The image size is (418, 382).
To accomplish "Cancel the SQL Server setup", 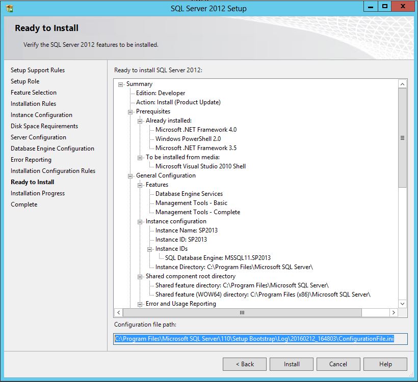I will click(338, 364).
